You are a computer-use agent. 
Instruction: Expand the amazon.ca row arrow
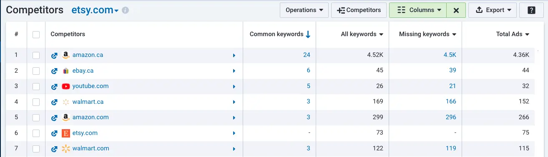coord(234,55)
